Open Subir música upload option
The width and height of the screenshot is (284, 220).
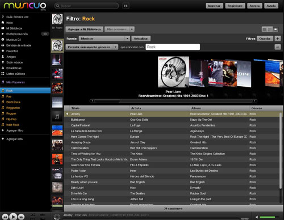pyautogui.click(x=14, y=62)
